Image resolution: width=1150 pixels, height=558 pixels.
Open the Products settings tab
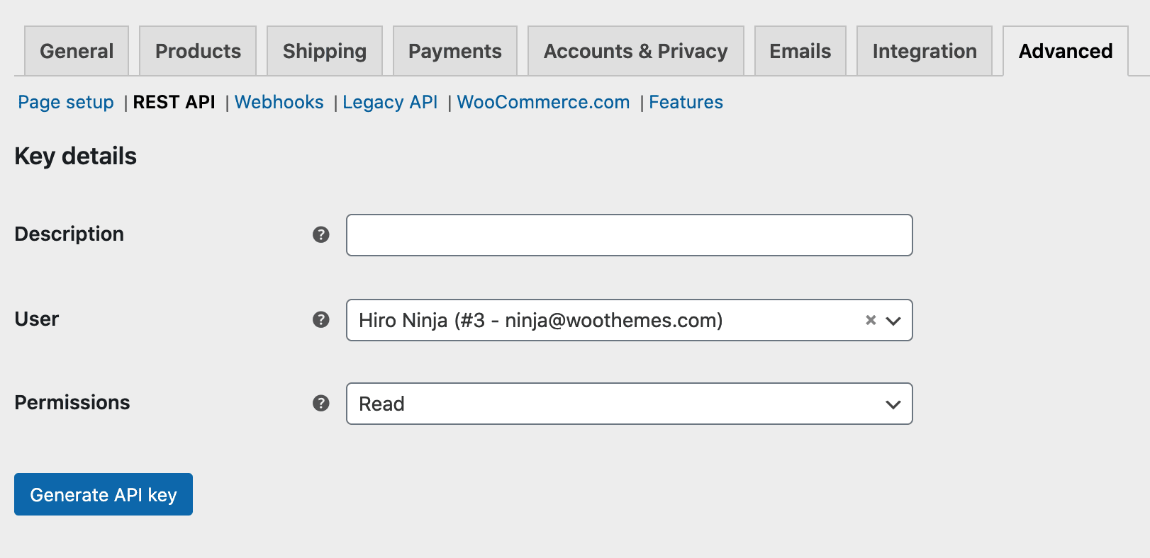(198, 51)
